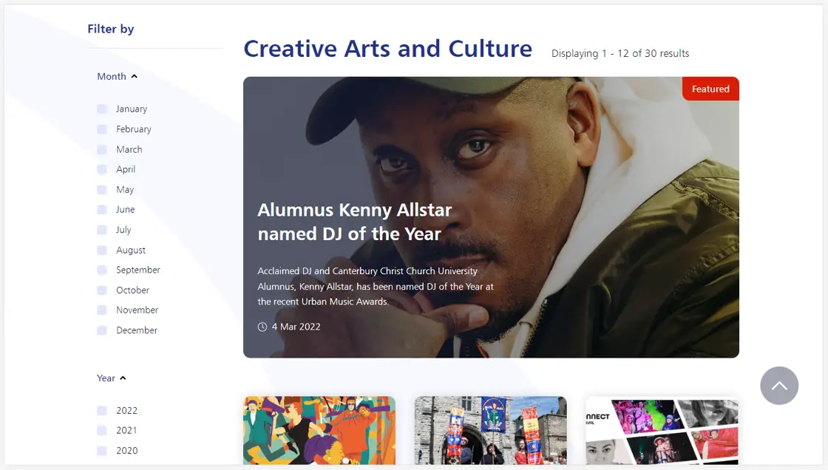Screen dimensions: 828x470
Task: Tick the 2020 year checkbox
Action: click(x=102, y=451)
